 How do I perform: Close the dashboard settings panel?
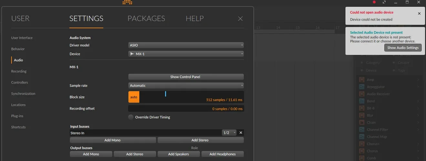tap(240, 19)
